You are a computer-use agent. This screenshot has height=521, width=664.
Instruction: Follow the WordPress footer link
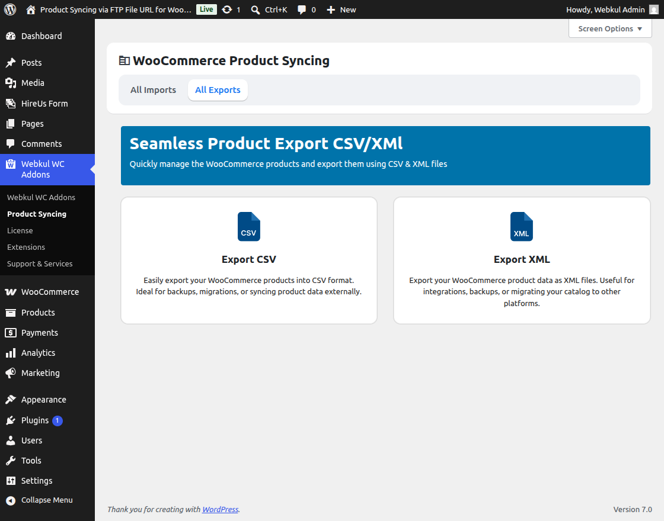pos(220,510)
